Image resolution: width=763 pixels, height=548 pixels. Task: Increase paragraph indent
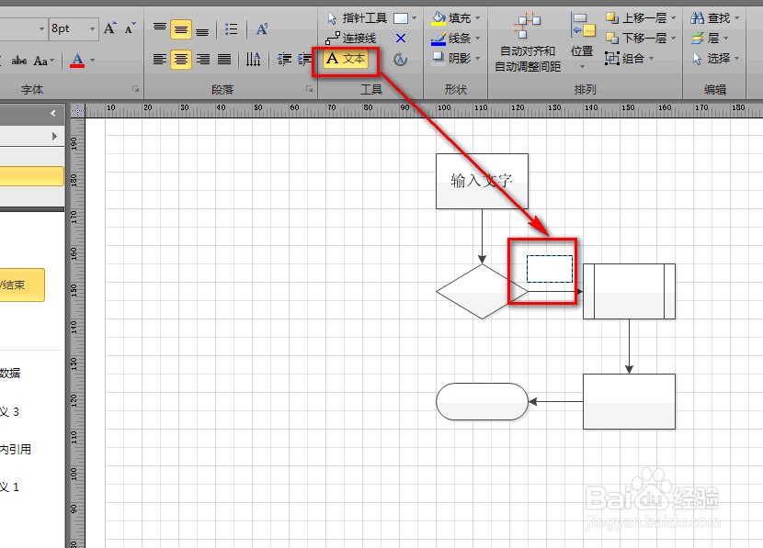[x=304, y=60]
